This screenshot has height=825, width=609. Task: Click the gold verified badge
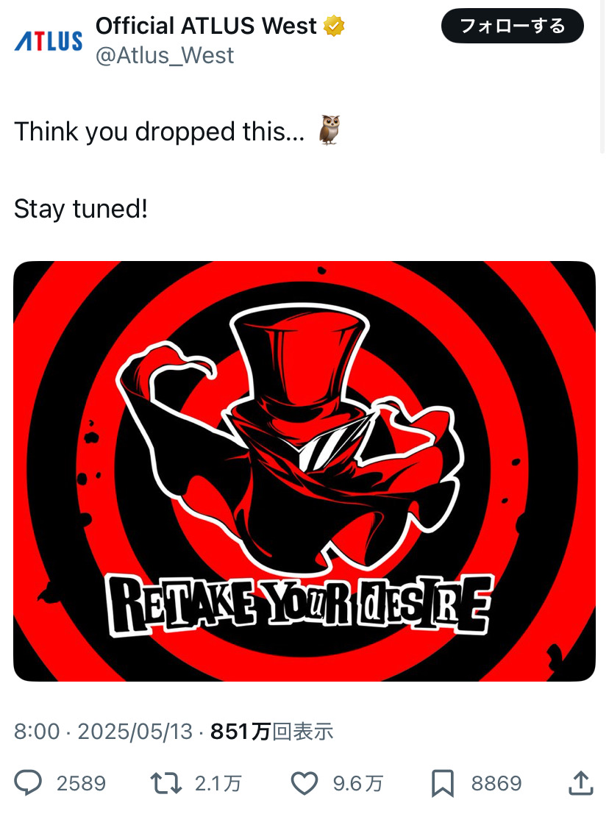click(334, 26)
